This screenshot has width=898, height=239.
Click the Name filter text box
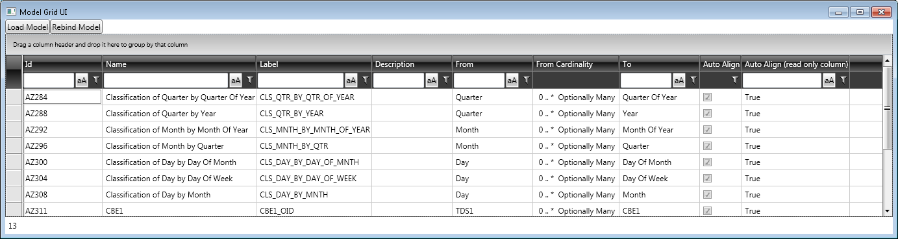[166, 80]
